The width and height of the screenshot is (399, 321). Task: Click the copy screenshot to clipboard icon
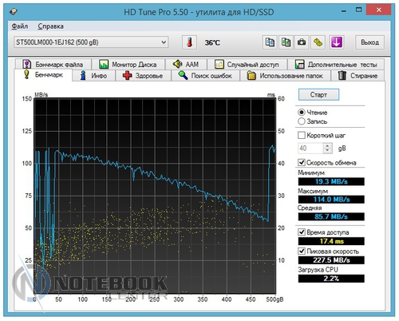(x=286, y=42)
